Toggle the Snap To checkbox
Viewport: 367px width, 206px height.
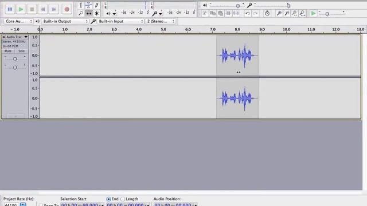click(41, 205)
